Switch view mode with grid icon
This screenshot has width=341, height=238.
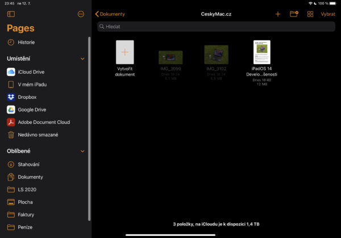310,14
